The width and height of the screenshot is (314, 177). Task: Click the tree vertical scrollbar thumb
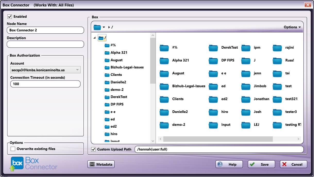coord(153,61)
